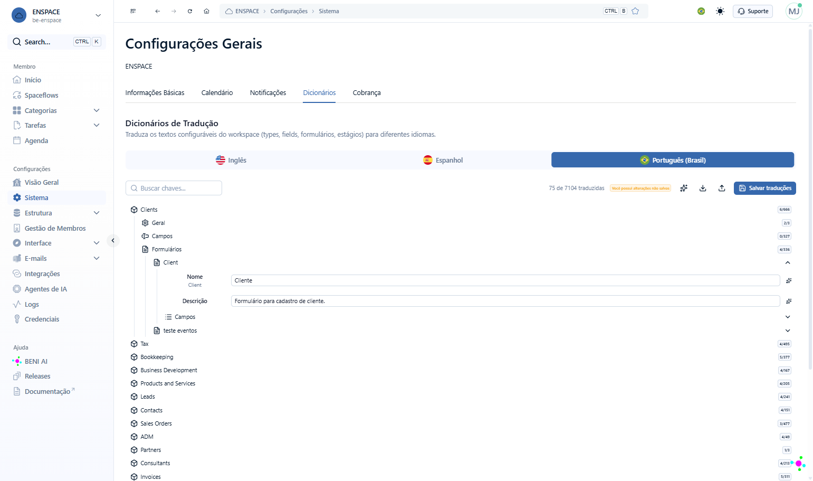Viewport: 813px width, 481px height.
Task: Go to home via the house icon
Action: click(x=206, y=11)
